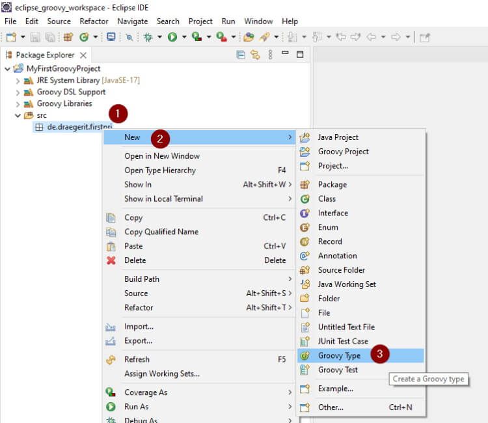This screenshot has height=423, width=488.
Task: Toggle Link with Editor in Package Explorer
Action: [255, 55]
